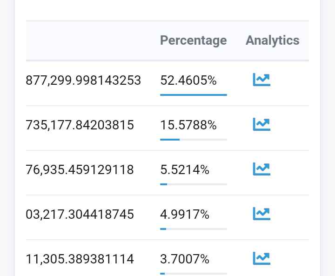Select quantity 03,217.304418745
Screen dimensions: 335x276
pyautogui.click(x=80, y=215)
